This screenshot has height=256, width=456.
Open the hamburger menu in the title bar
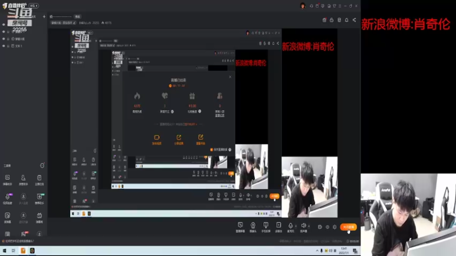tap(340, 6)
